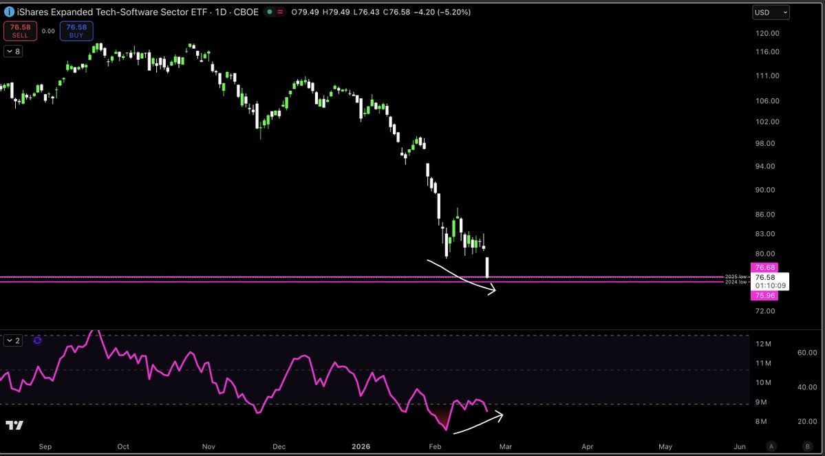Click the green market status dot
The image size is (825, 456).
(270, 12)
